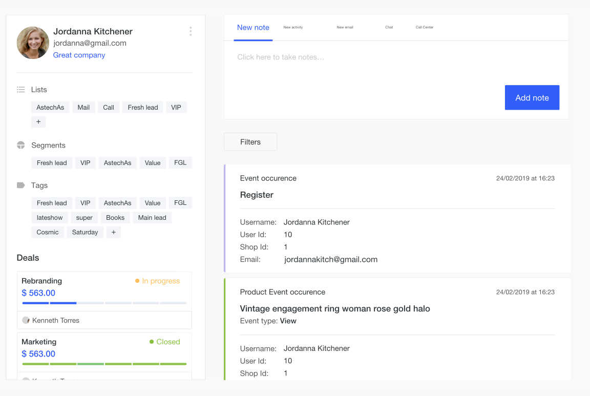
Task: Select the lateshow tag chip
Action: pos(50,218)
